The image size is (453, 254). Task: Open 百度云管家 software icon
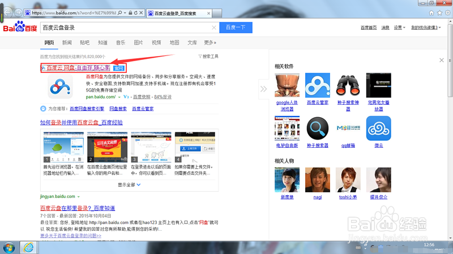(x=318, y=85)
